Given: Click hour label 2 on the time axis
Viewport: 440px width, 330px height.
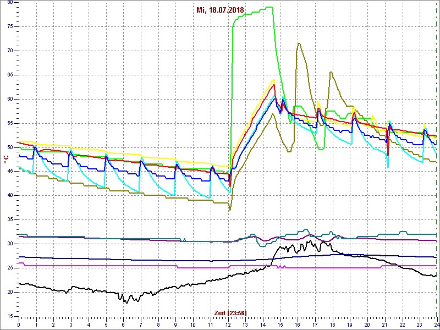Looking at the screenshot, I should click(x=53, y=324).
